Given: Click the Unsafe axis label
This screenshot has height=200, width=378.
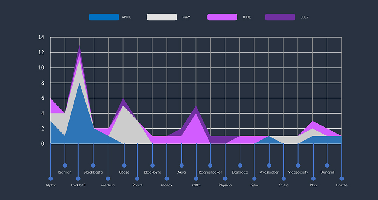Looking at the screenshot, I should 342,185.
